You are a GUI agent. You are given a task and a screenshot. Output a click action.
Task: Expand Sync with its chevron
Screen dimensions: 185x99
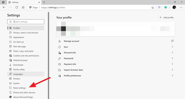(x=172, y=47)
